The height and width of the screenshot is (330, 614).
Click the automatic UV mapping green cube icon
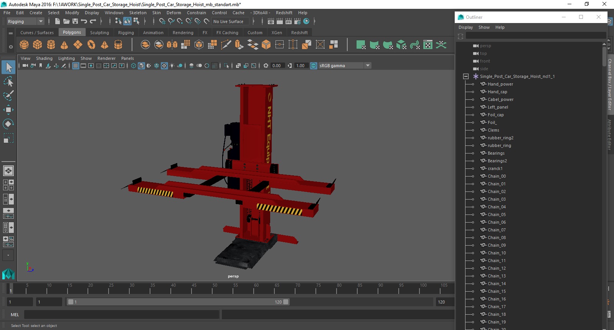401,45
